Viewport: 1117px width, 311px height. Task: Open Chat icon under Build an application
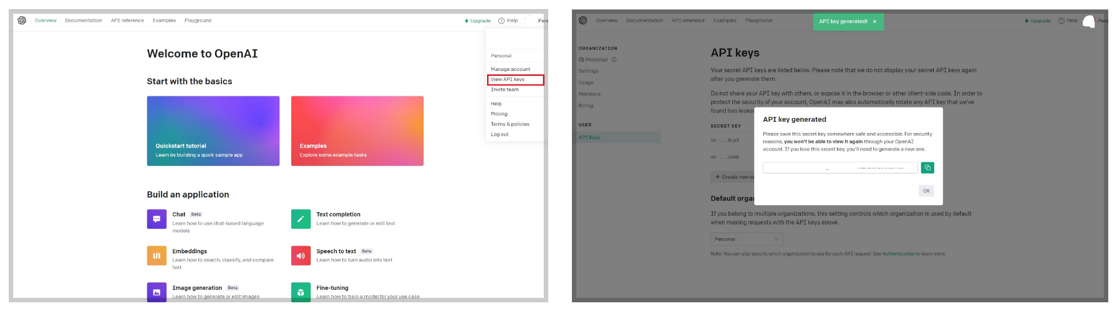click(157, 219)
